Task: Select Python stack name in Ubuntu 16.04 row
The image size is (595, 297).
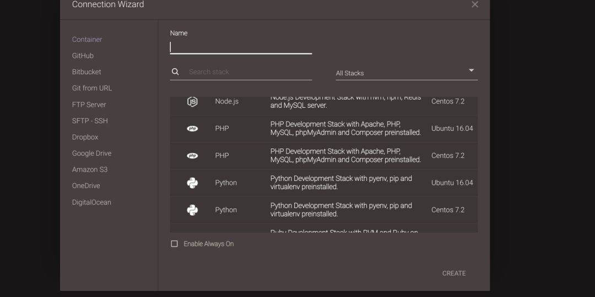Action: click(226, 183)
